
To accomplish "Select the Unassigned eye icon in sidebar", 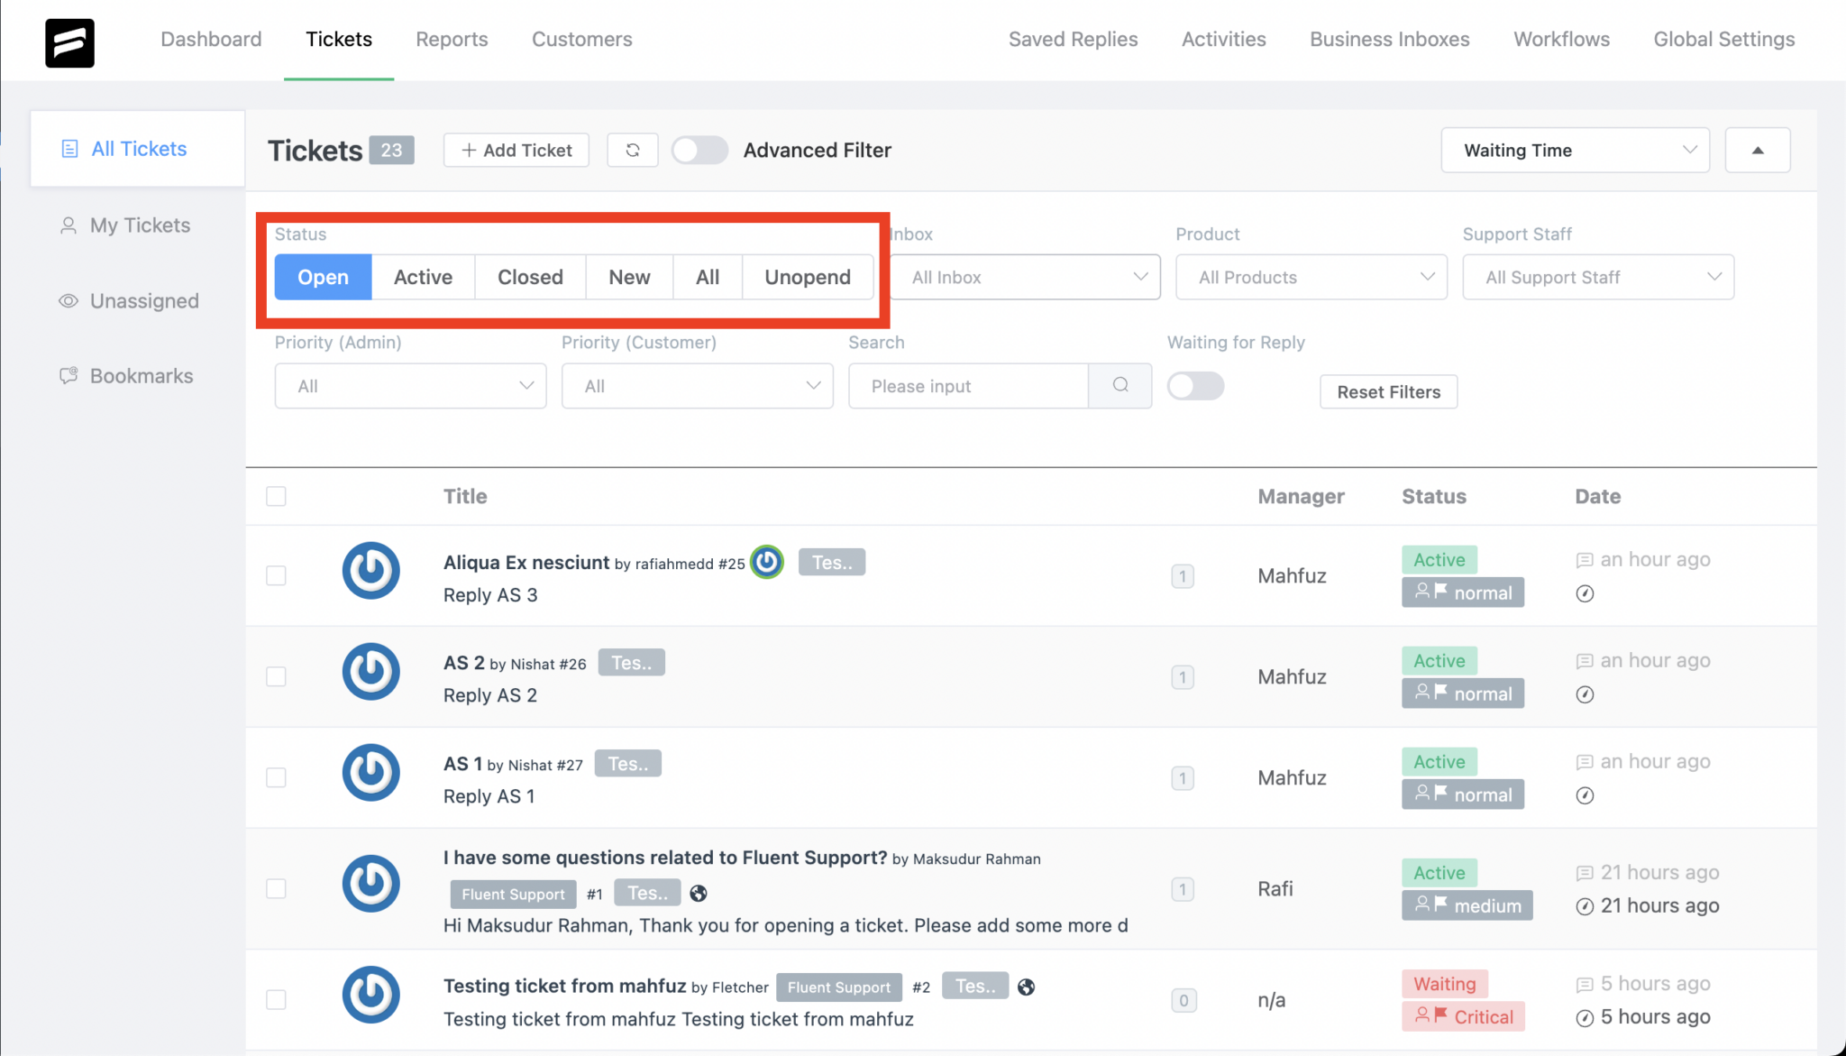I will click(69, 300).
